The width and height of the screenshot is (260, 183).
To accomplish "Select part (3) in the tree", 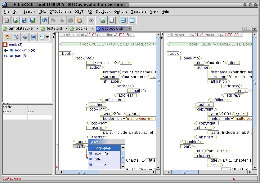I will [x=21, y=56].
